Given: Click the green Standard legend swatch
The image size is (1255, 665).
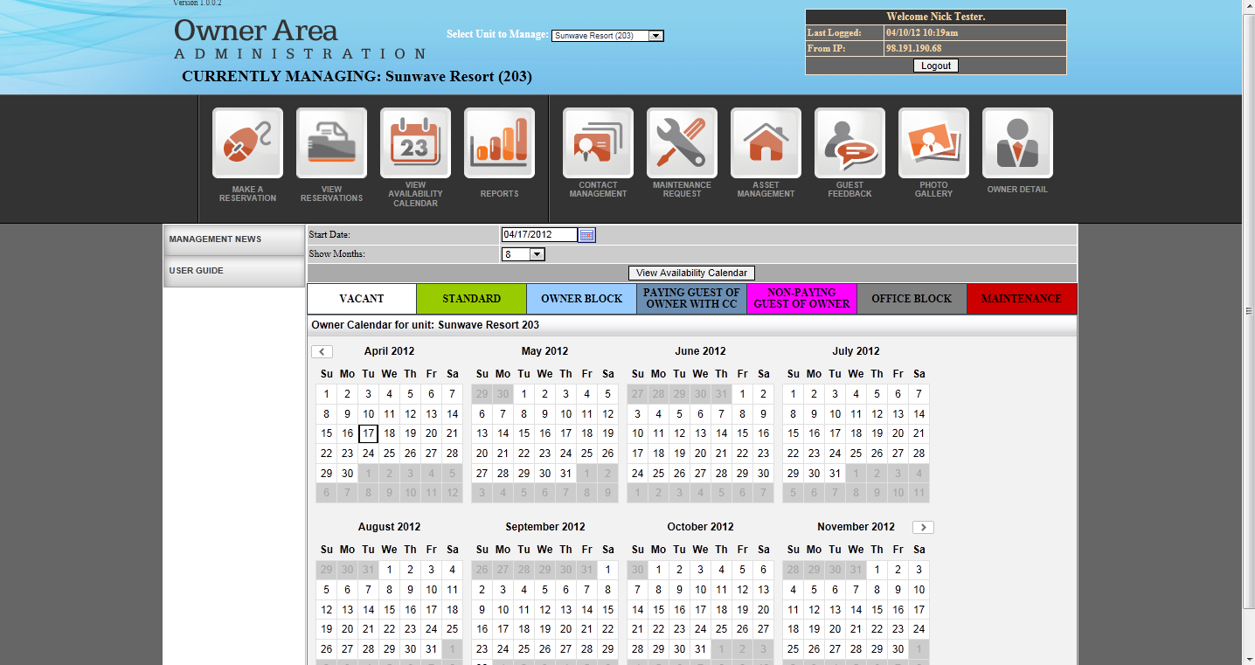Looking at the screenshot, I should [472, 299].
